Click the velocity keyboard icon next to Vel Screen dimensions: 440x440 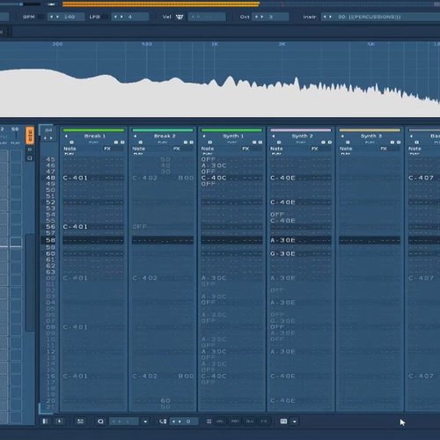click(180, 17)
